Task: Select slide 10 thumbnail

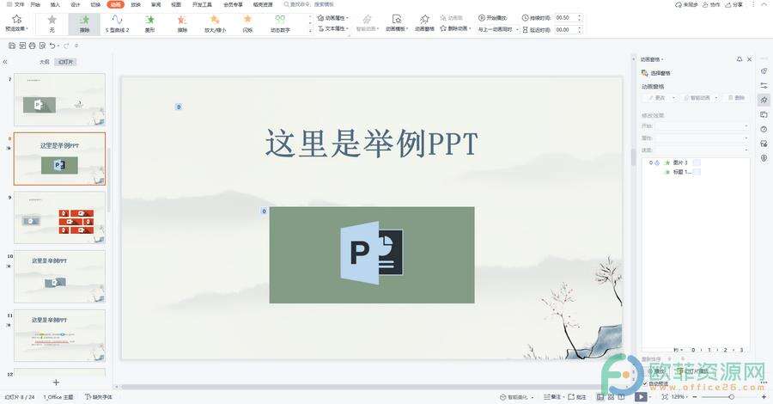Action: pyautogui.click(x=59, y=277)
